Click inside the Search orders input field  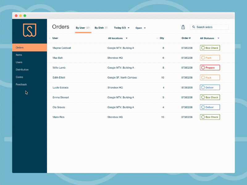tap(210, 27)
